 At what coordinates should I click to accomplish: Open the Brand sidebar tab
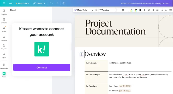click(4, 30)
